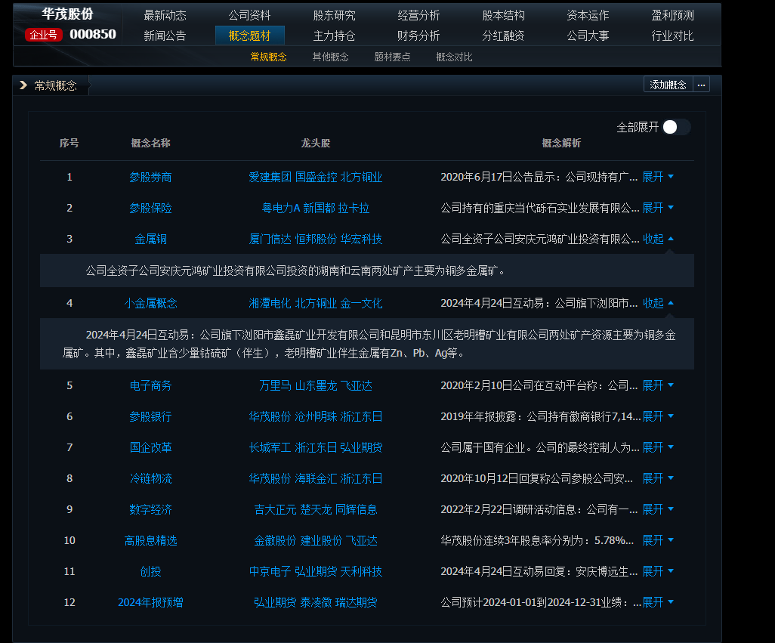This screenshot has height=643, width=775.
Task: Expand the 参股保险 concept analysis
Action: [658, 208]
